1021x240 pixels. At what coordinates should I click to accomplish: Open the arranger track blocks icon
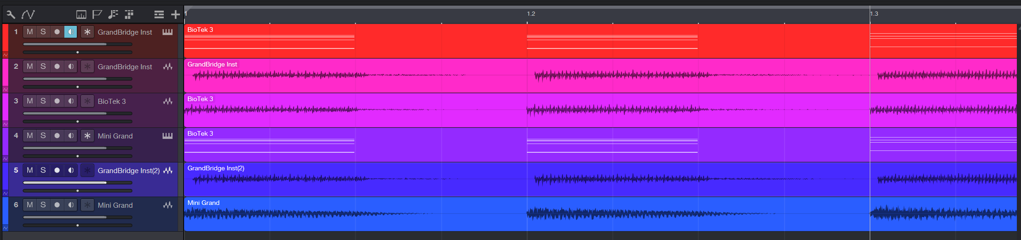point(129,15)
